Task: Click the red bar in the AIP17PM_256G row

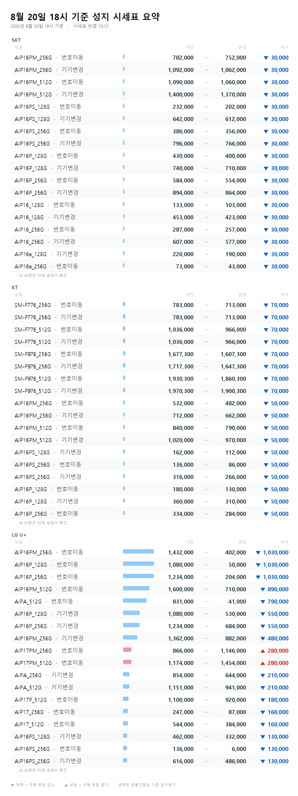Action: 127,649
